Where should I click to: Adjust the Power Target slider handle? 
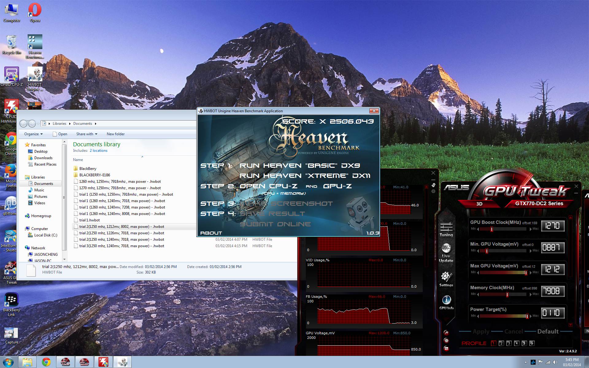coord(527,316)
